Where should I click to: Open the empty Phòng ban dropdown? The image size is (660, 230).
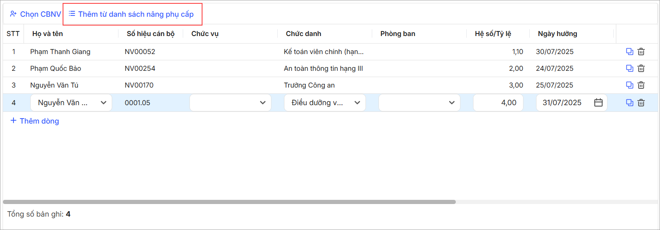[419, 103]
